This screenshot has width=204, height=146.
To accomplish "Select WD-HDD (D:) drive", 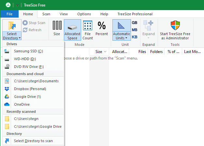I will 33,59.
